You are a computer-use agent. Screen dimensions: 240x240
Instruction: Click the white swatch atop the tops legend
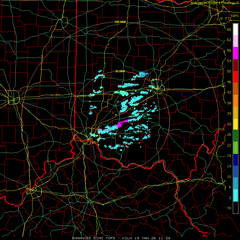click(x=235, y=29)
